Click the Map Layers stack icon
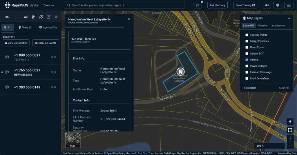Viewport: 297px width, 155px height. 244,18
